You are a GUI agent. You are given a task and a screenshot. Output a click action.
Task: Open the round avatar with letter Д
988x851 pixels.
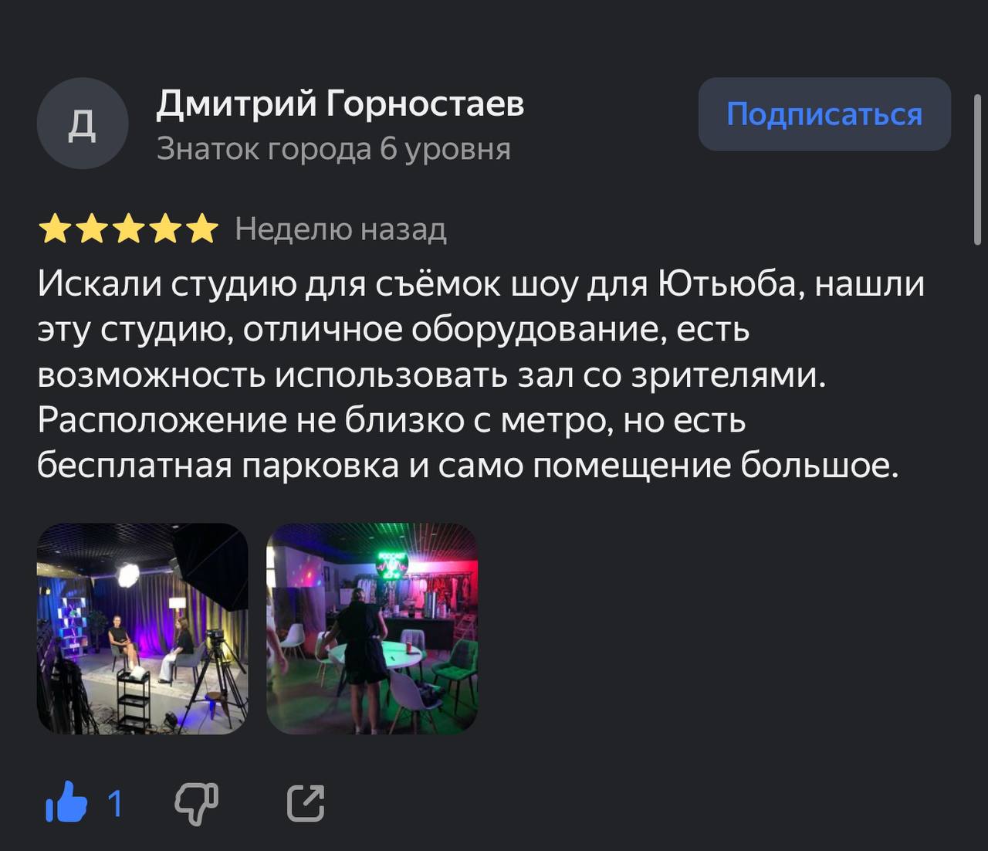(83, 124)
